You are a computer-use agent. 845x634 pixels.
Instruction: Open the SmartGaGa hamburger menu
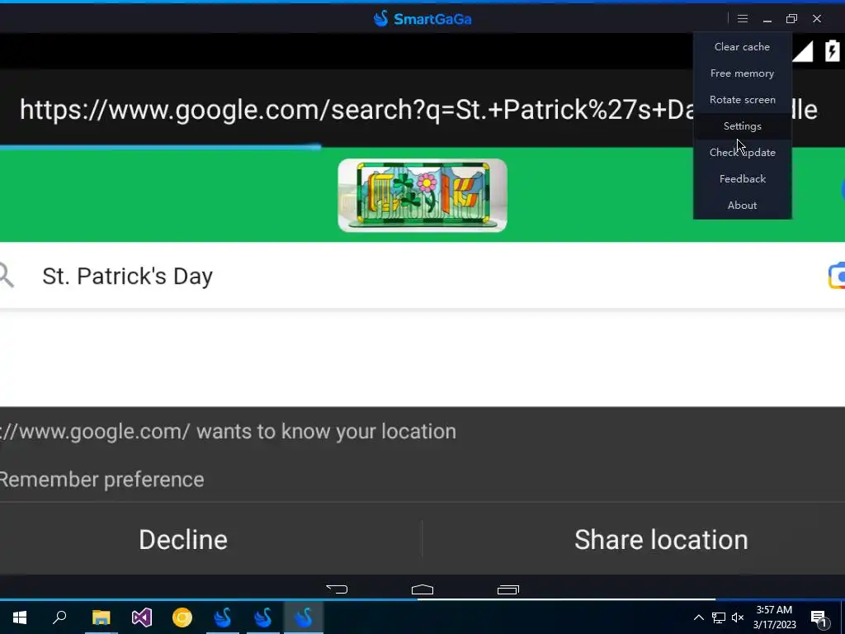(743, 19)
